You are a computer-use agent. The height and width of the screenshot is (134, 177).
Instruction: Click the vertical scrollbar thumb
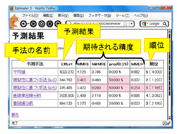(x=170, y=64)
